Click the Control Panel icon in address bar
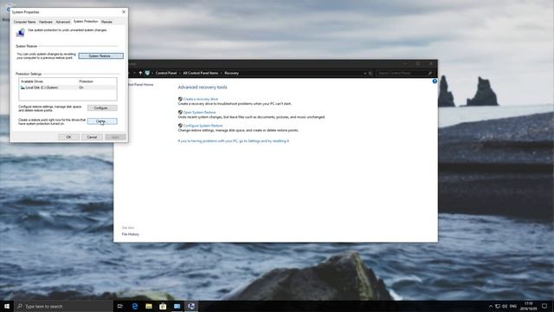The width and height of the screenshot is (554, 312). (x=147, y=73)
